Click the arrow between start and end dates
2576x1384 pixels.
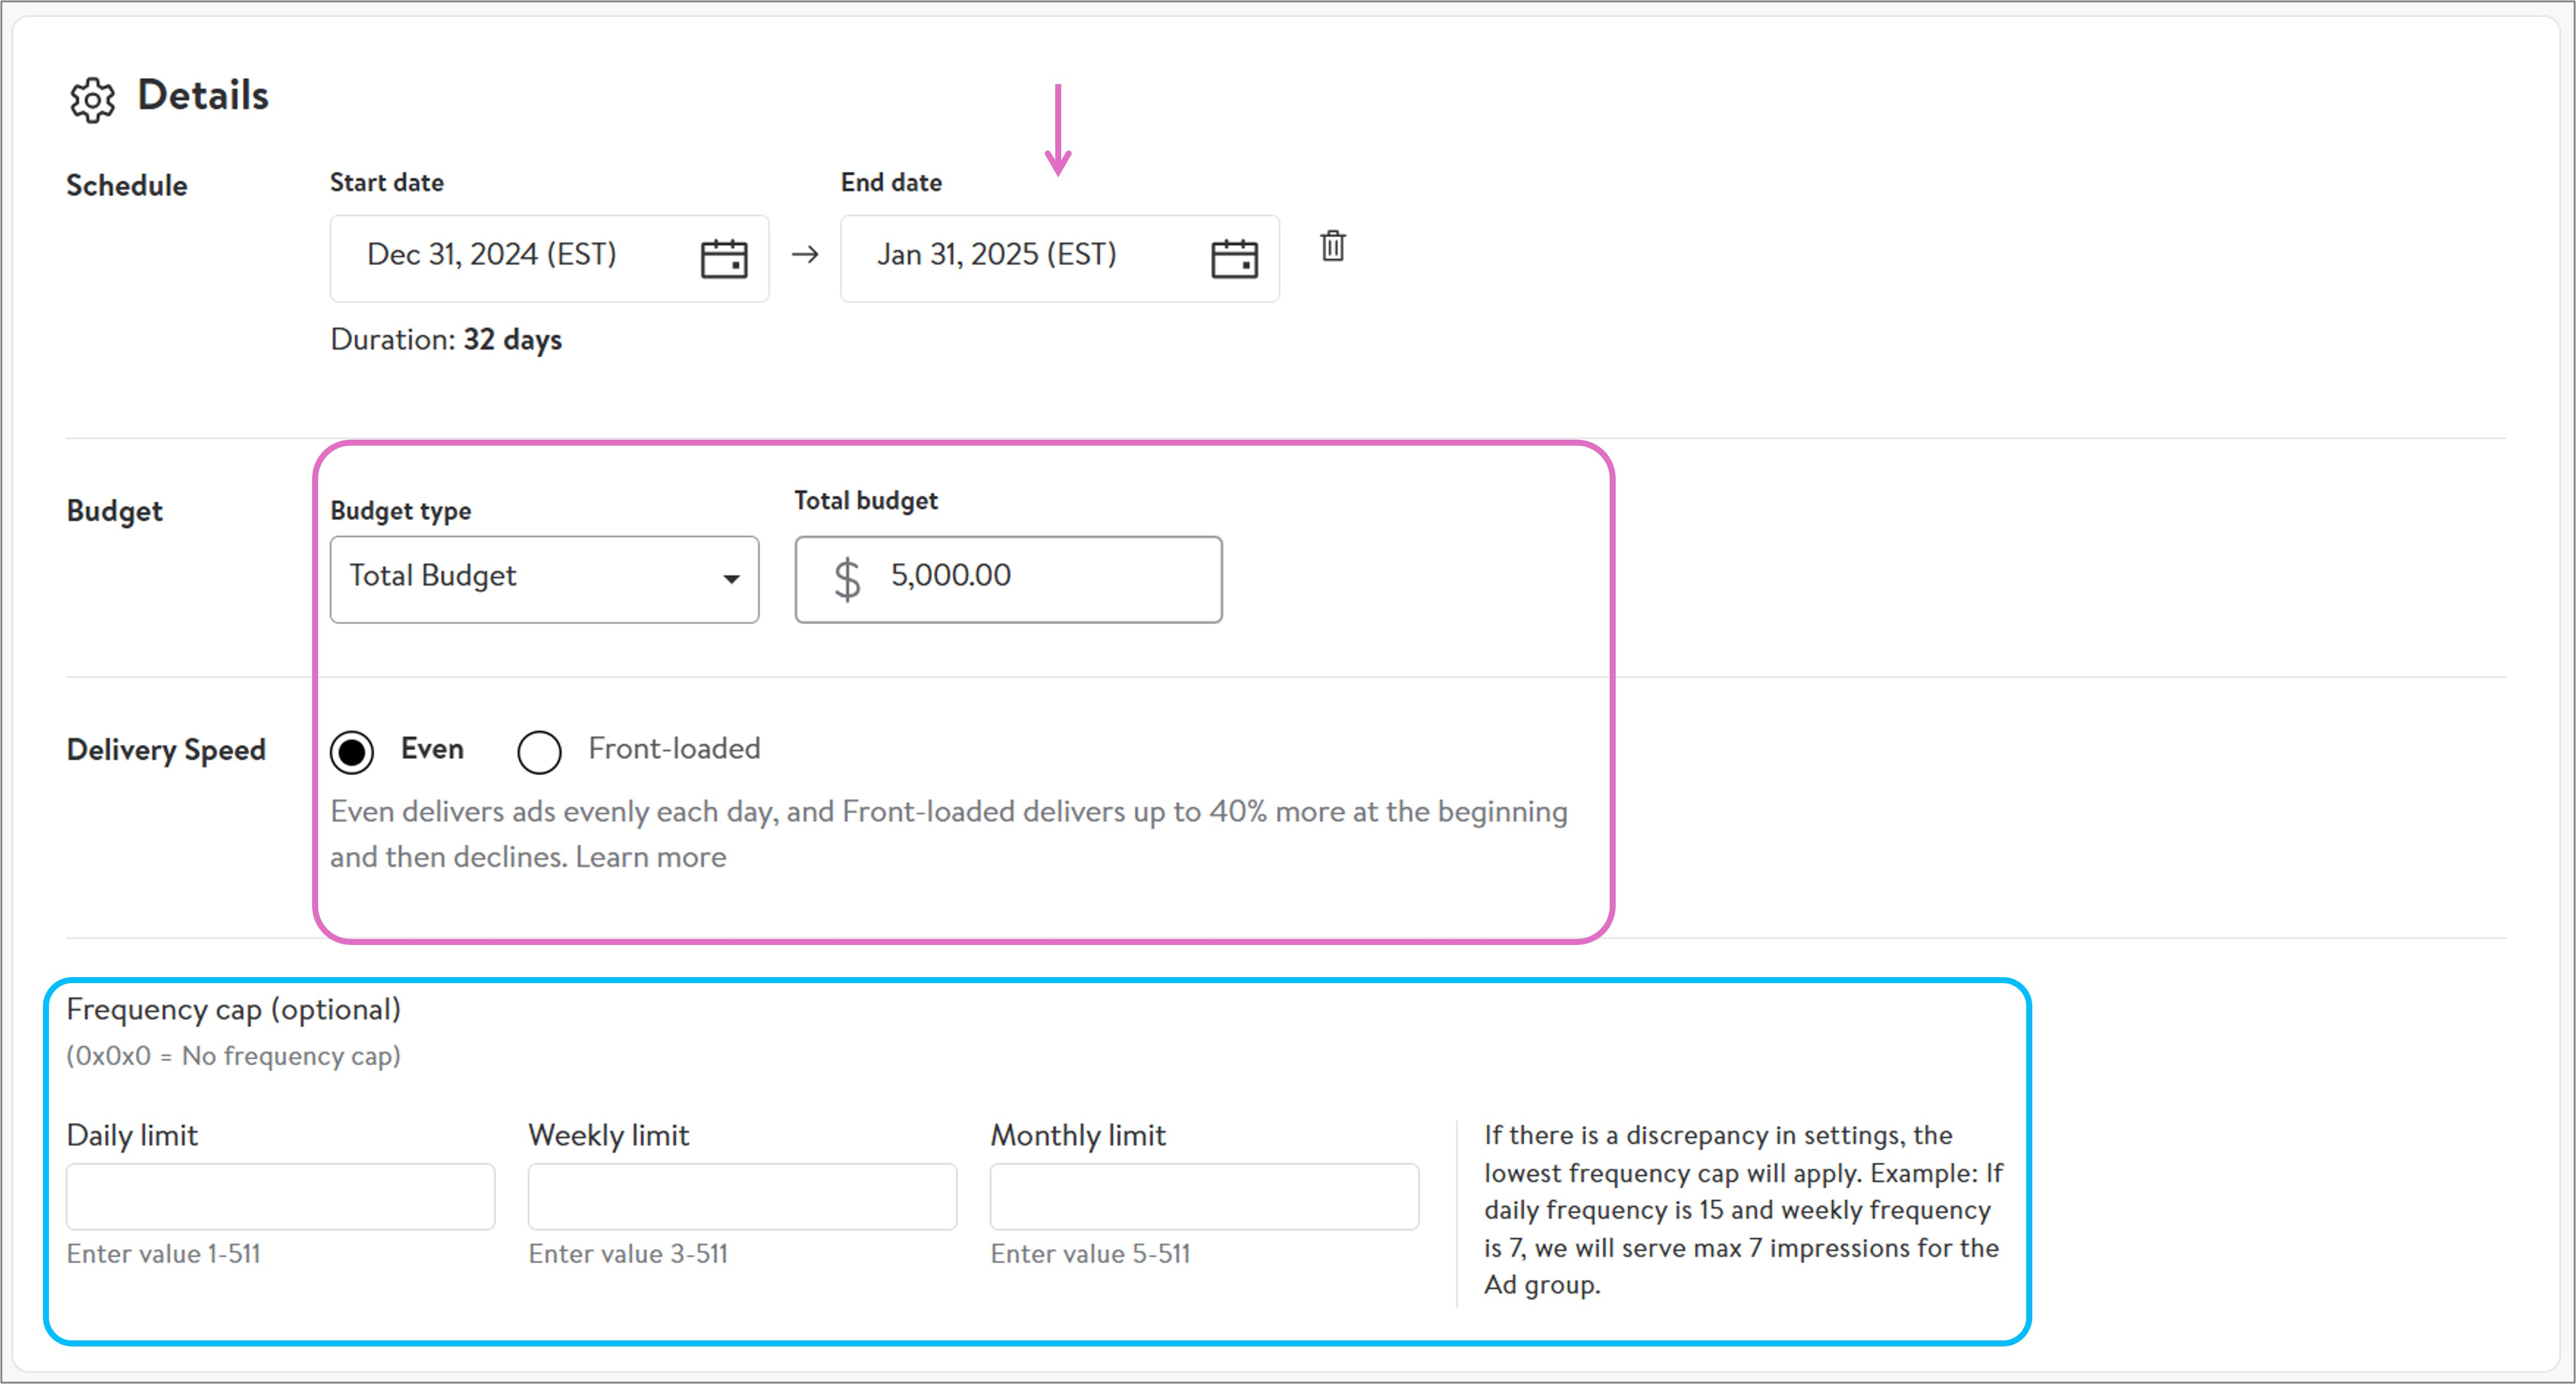(804, 255)
